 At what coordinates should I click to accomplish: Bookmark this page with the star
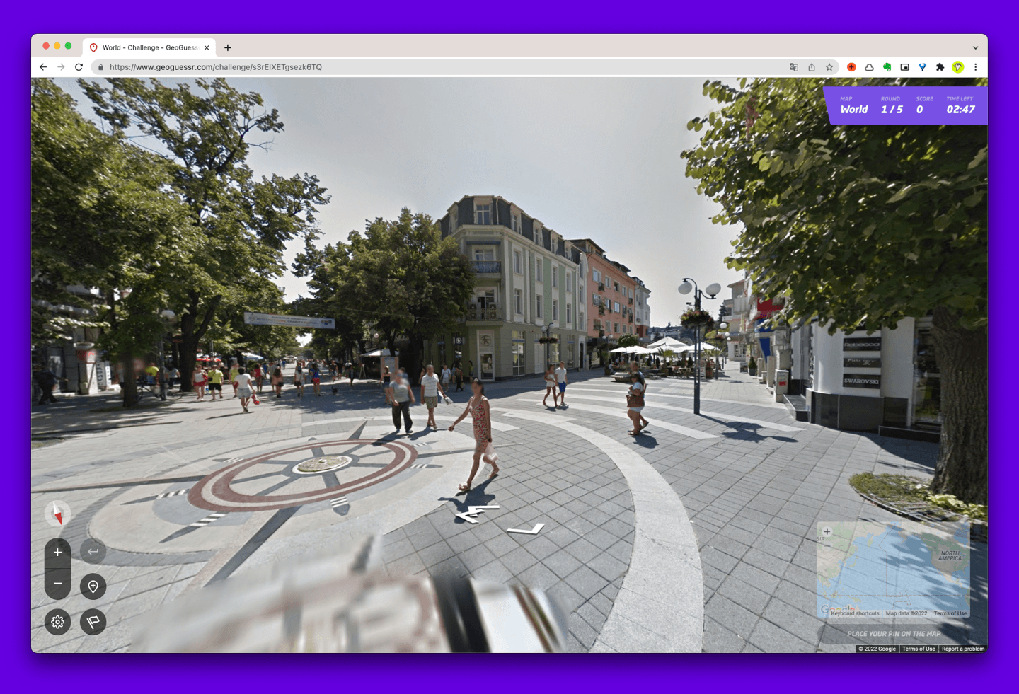829,67
